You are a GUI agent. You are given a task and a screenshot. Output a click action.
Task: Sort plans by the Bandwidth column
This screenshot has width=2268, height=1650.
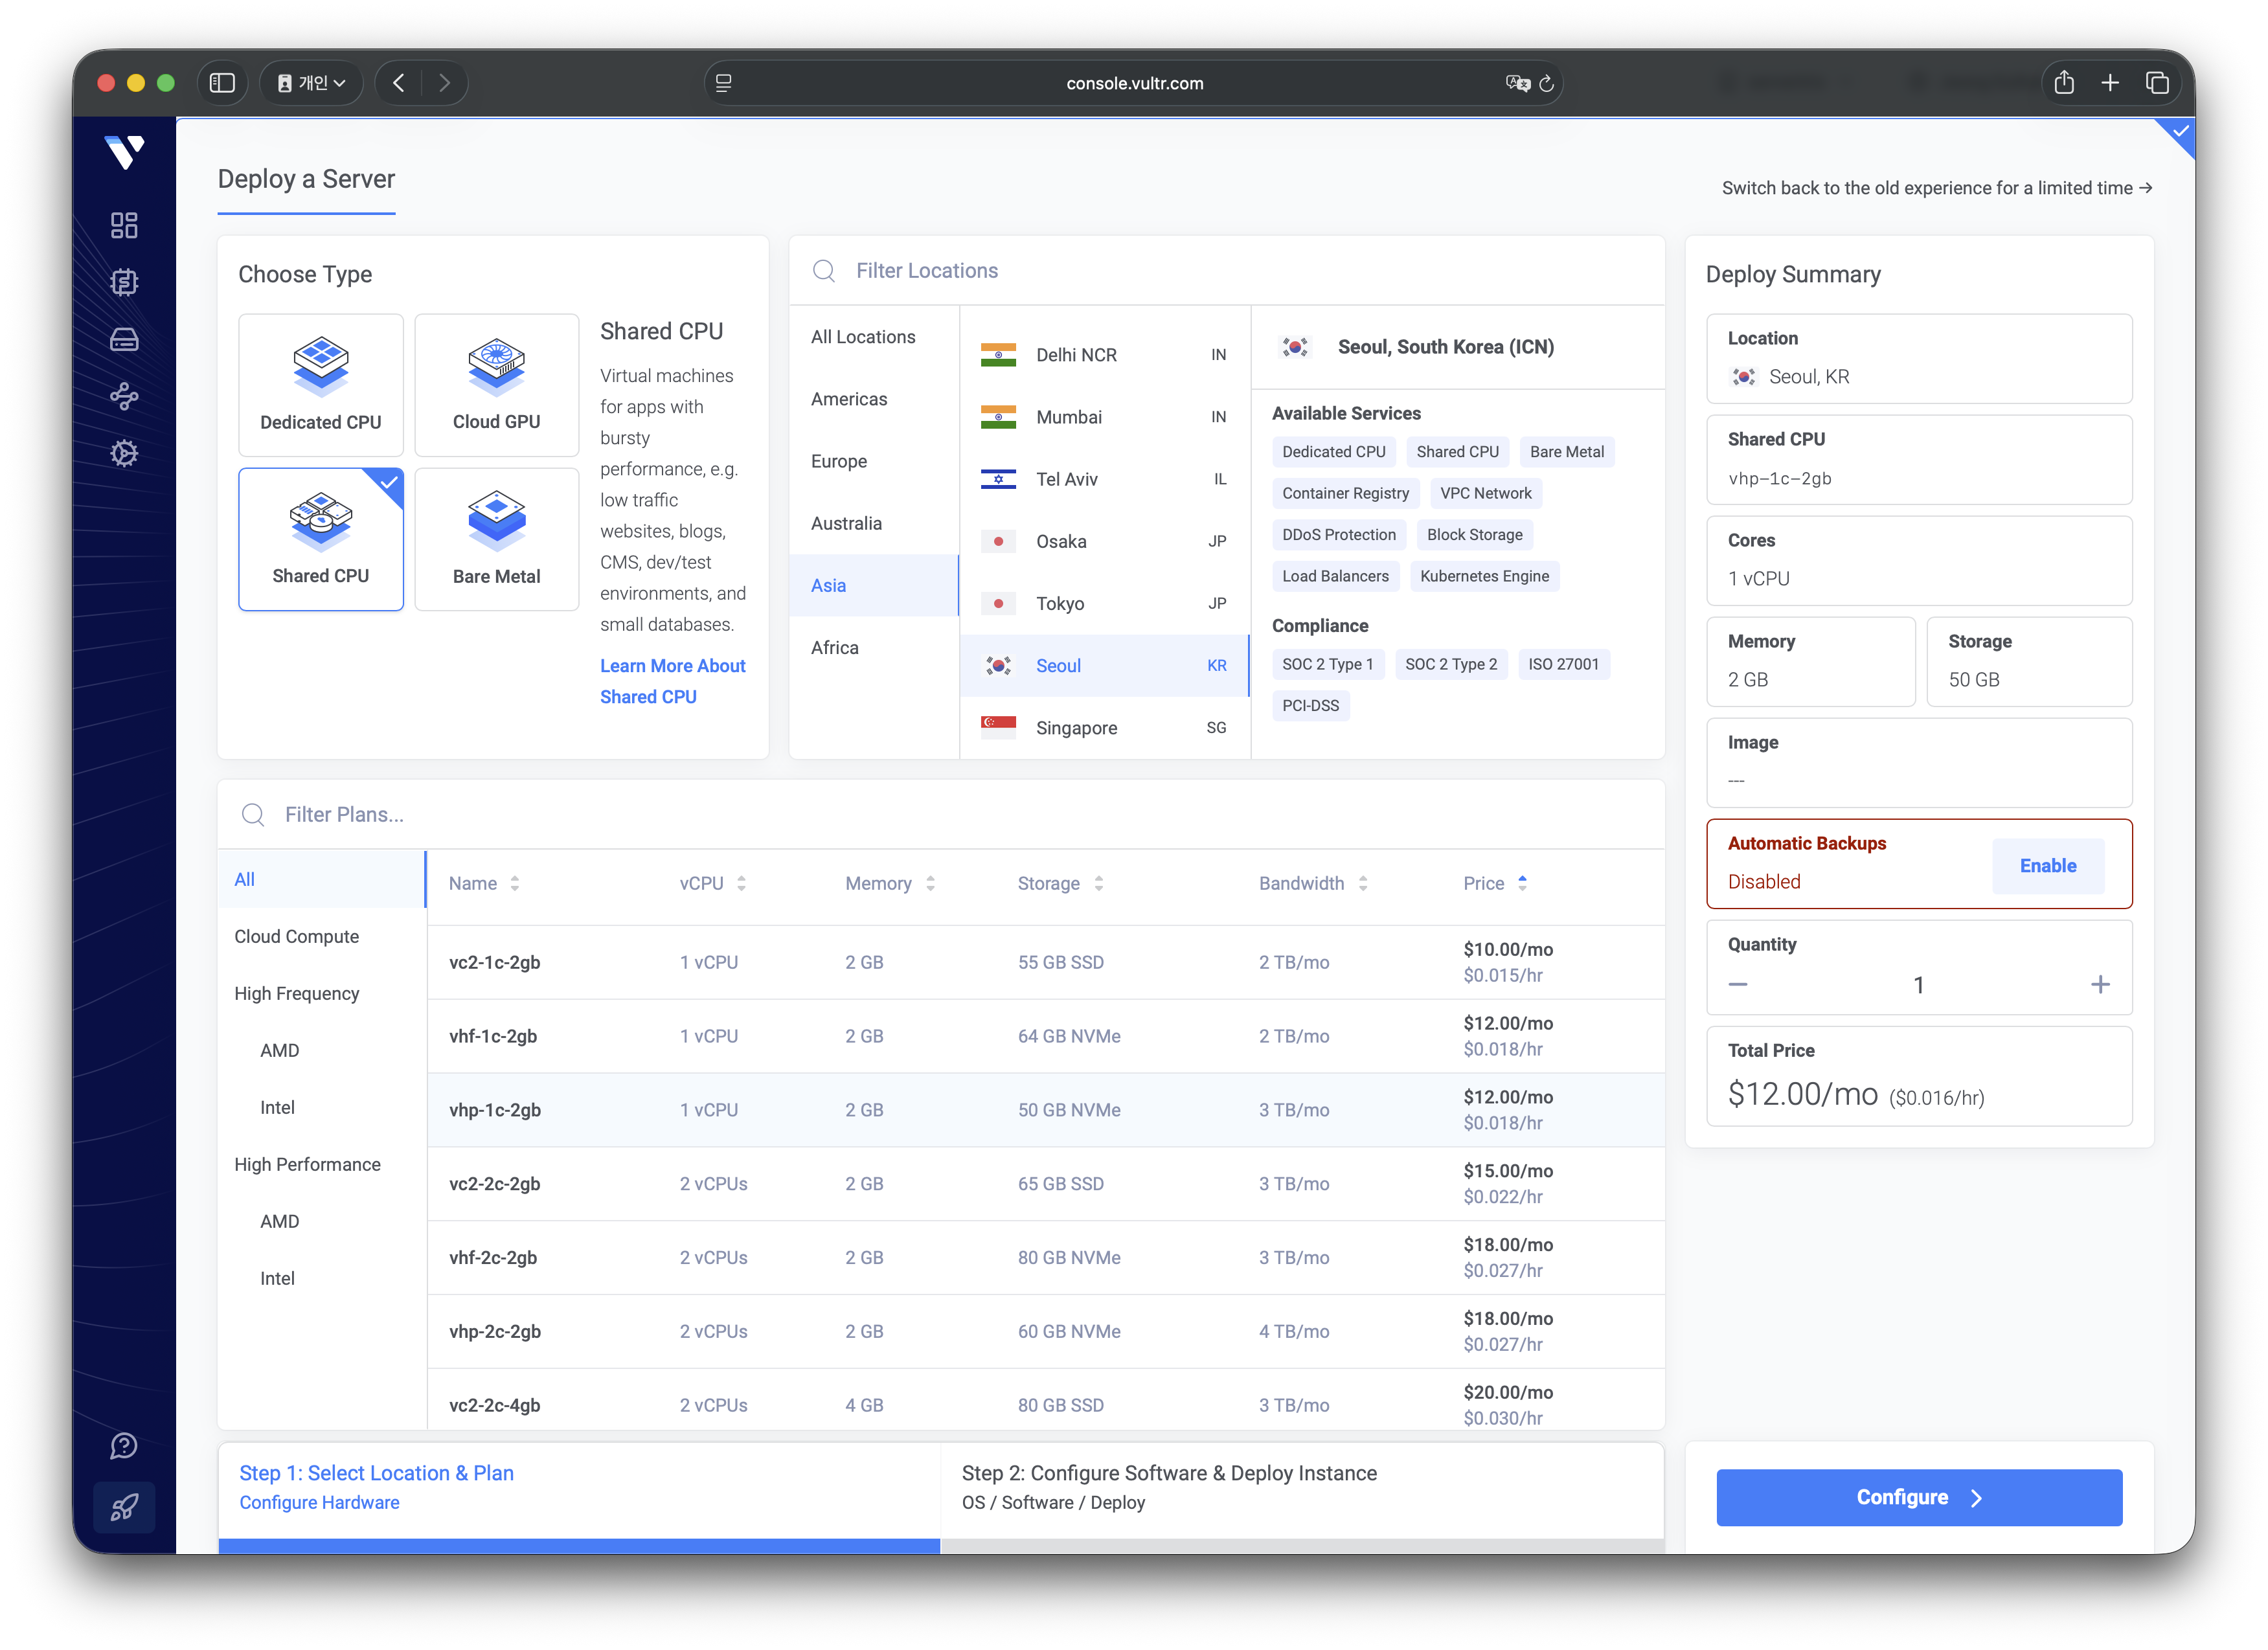(x=1313, y=884)
